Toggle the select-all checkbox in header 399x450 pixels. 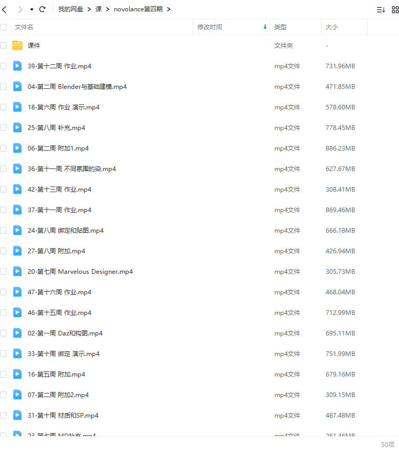coord(4,27)
